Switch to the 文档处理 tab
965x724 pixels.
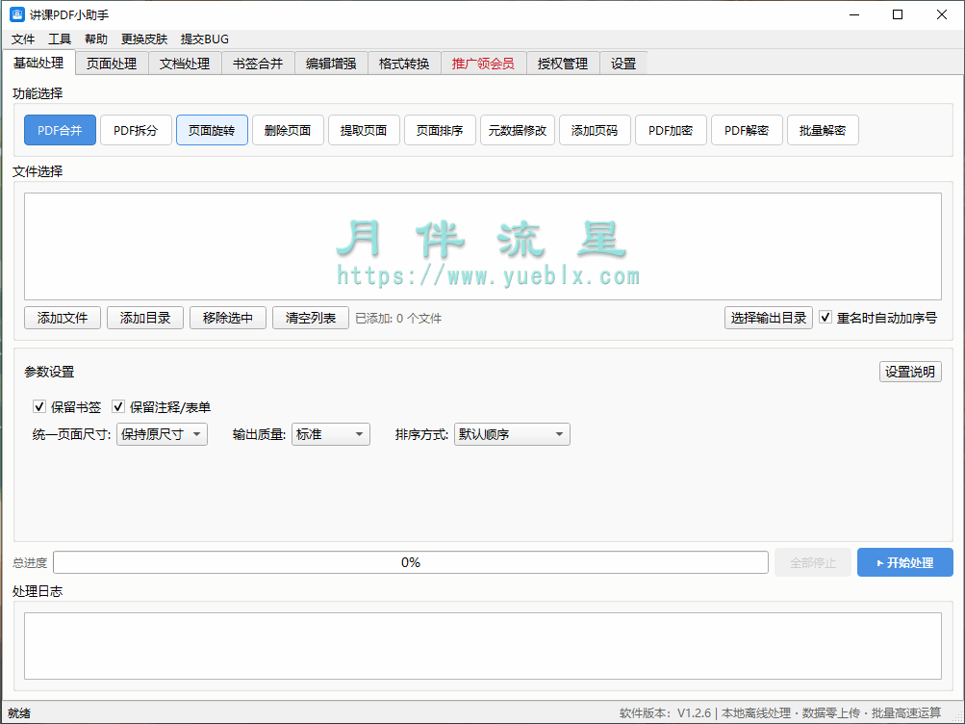point(185,64)
